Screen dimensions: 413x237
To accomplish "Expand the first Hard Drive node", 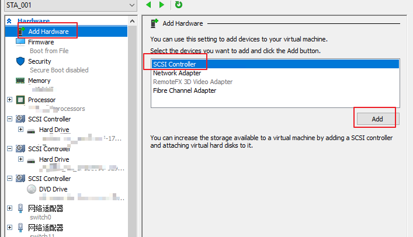I will (x=21, y=129).
